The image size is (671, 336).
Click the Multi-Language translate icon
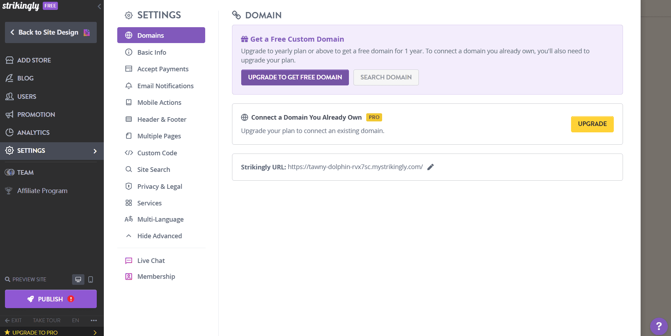point(129,219)
